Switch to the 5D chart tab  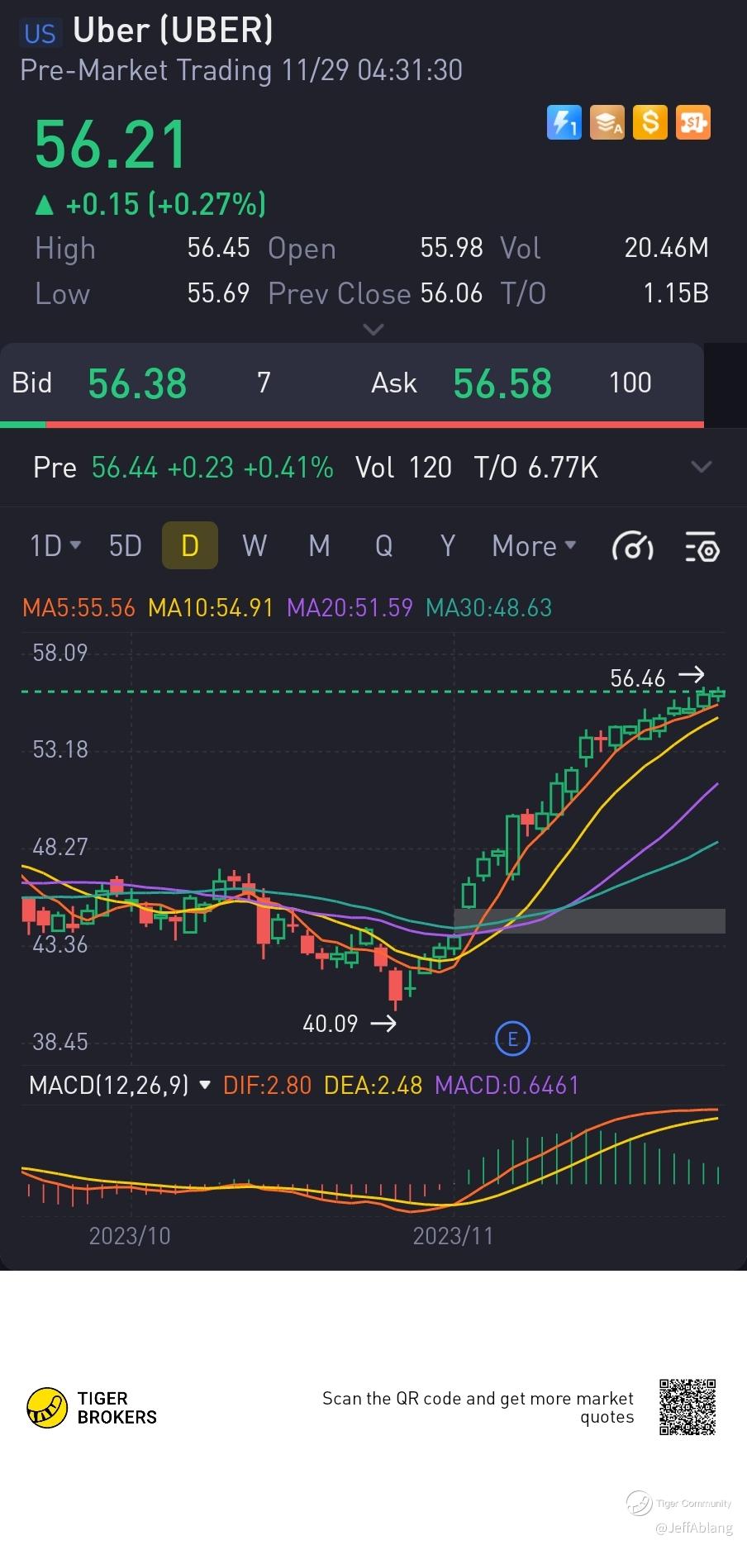[126, 546]
